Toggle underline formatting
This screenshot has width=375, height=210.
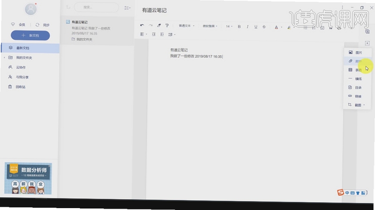(255, 27)
